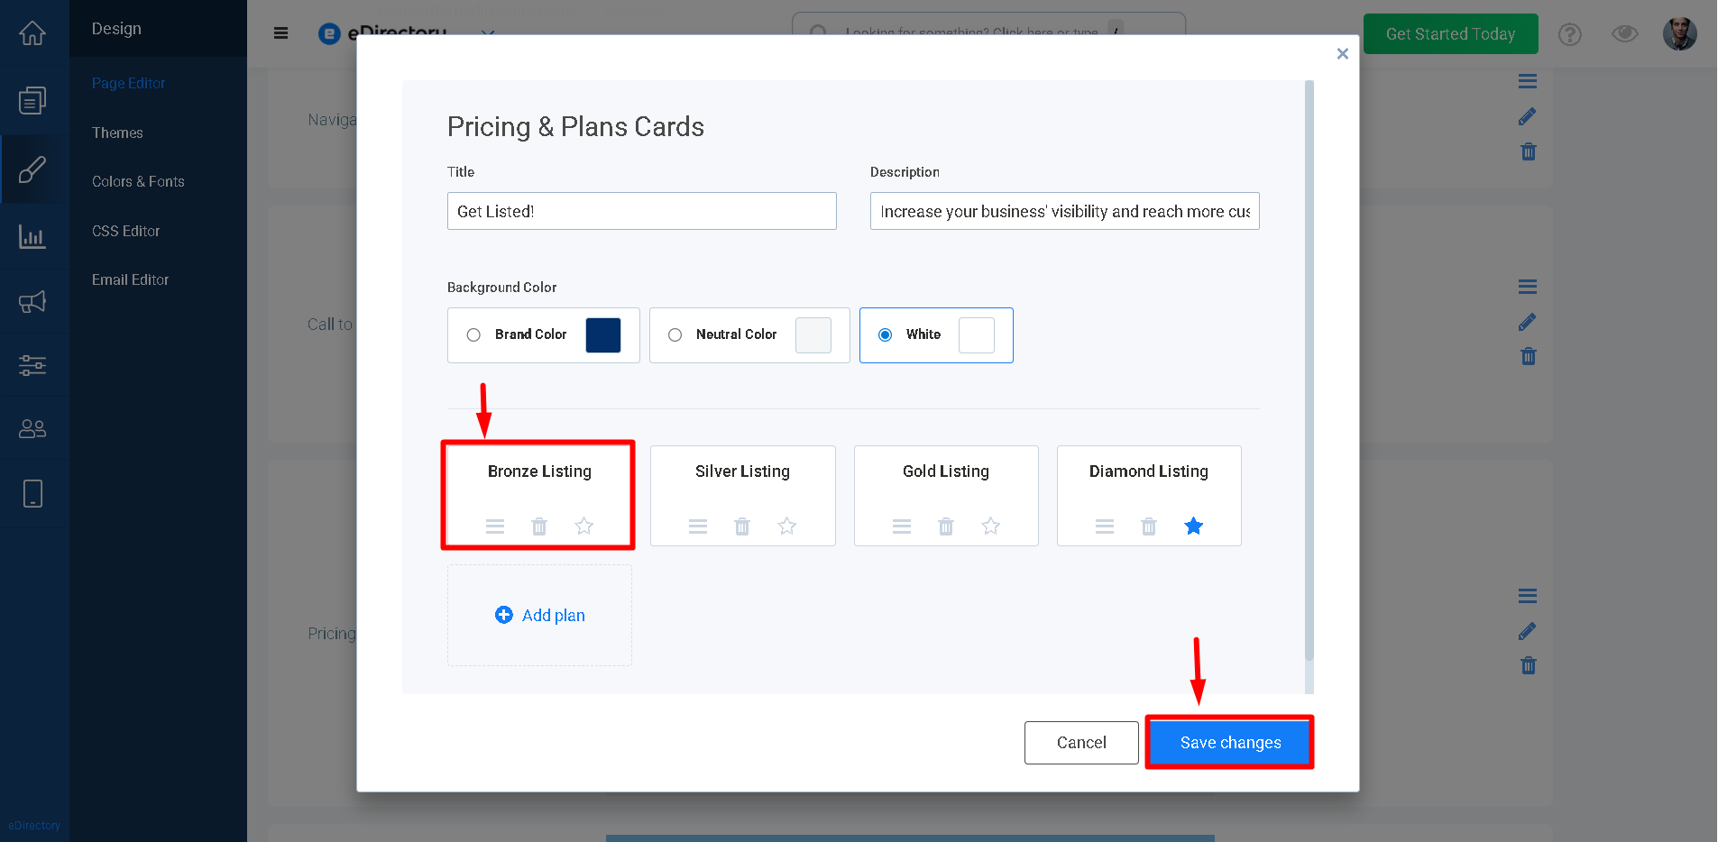Select Neutral Color radio button

click(675, 335)
